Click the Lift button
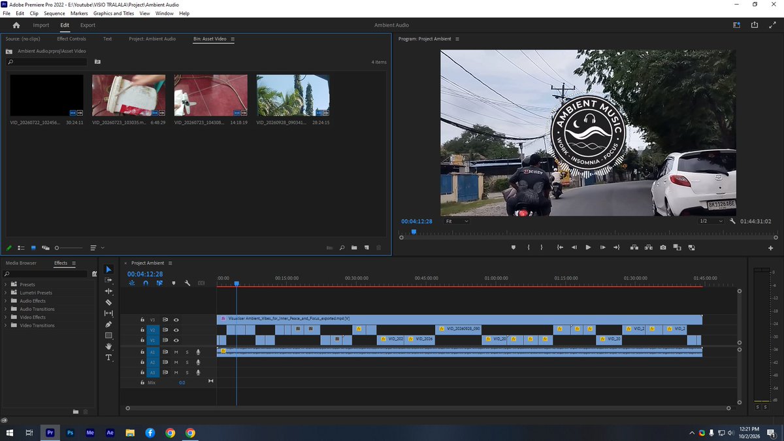This screenshot has height=441, width=784. [634, 248]
